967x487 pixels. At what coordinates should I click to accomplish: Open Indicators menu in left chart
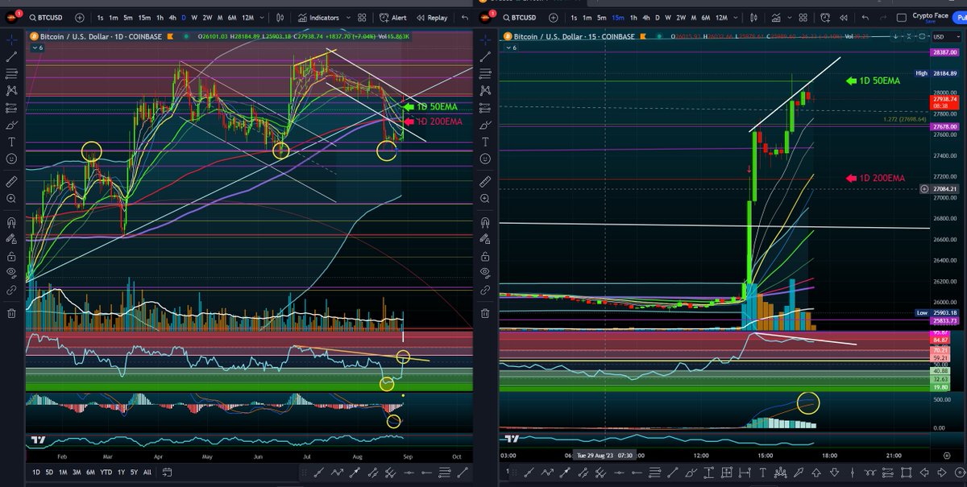pos(317,17)
